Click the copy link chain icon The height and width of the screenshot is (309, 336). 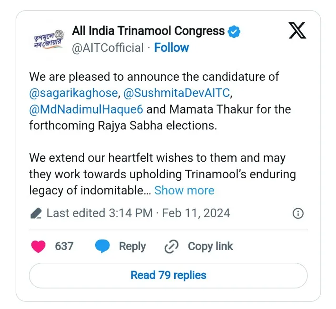coord(171,246)
